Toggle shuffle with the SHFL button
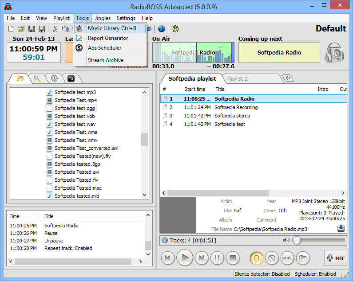353x281 pixels. click(287, 258)
